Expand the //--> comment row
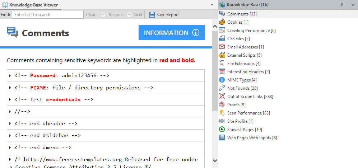This screenshot has width=358, height=168. coord(10,112)
